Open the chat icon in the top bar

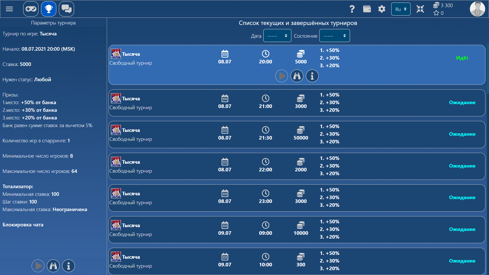[66, 9]
